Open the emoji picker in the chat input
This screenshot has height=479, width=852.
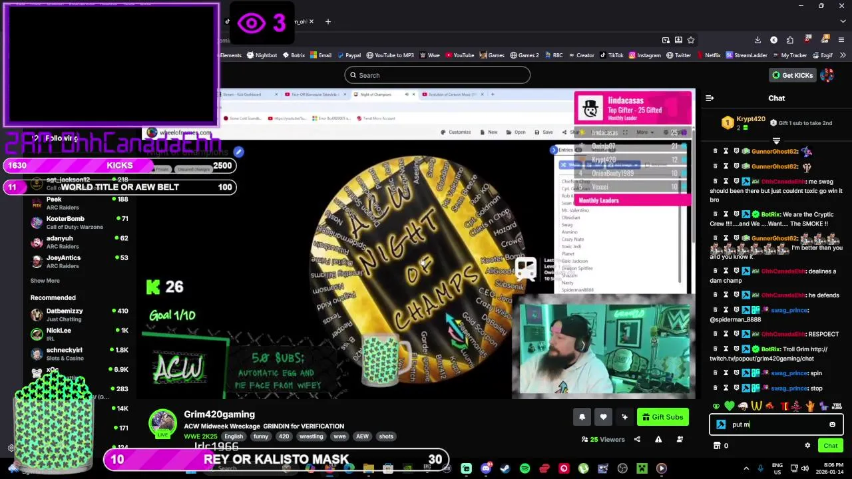[832, 424]
